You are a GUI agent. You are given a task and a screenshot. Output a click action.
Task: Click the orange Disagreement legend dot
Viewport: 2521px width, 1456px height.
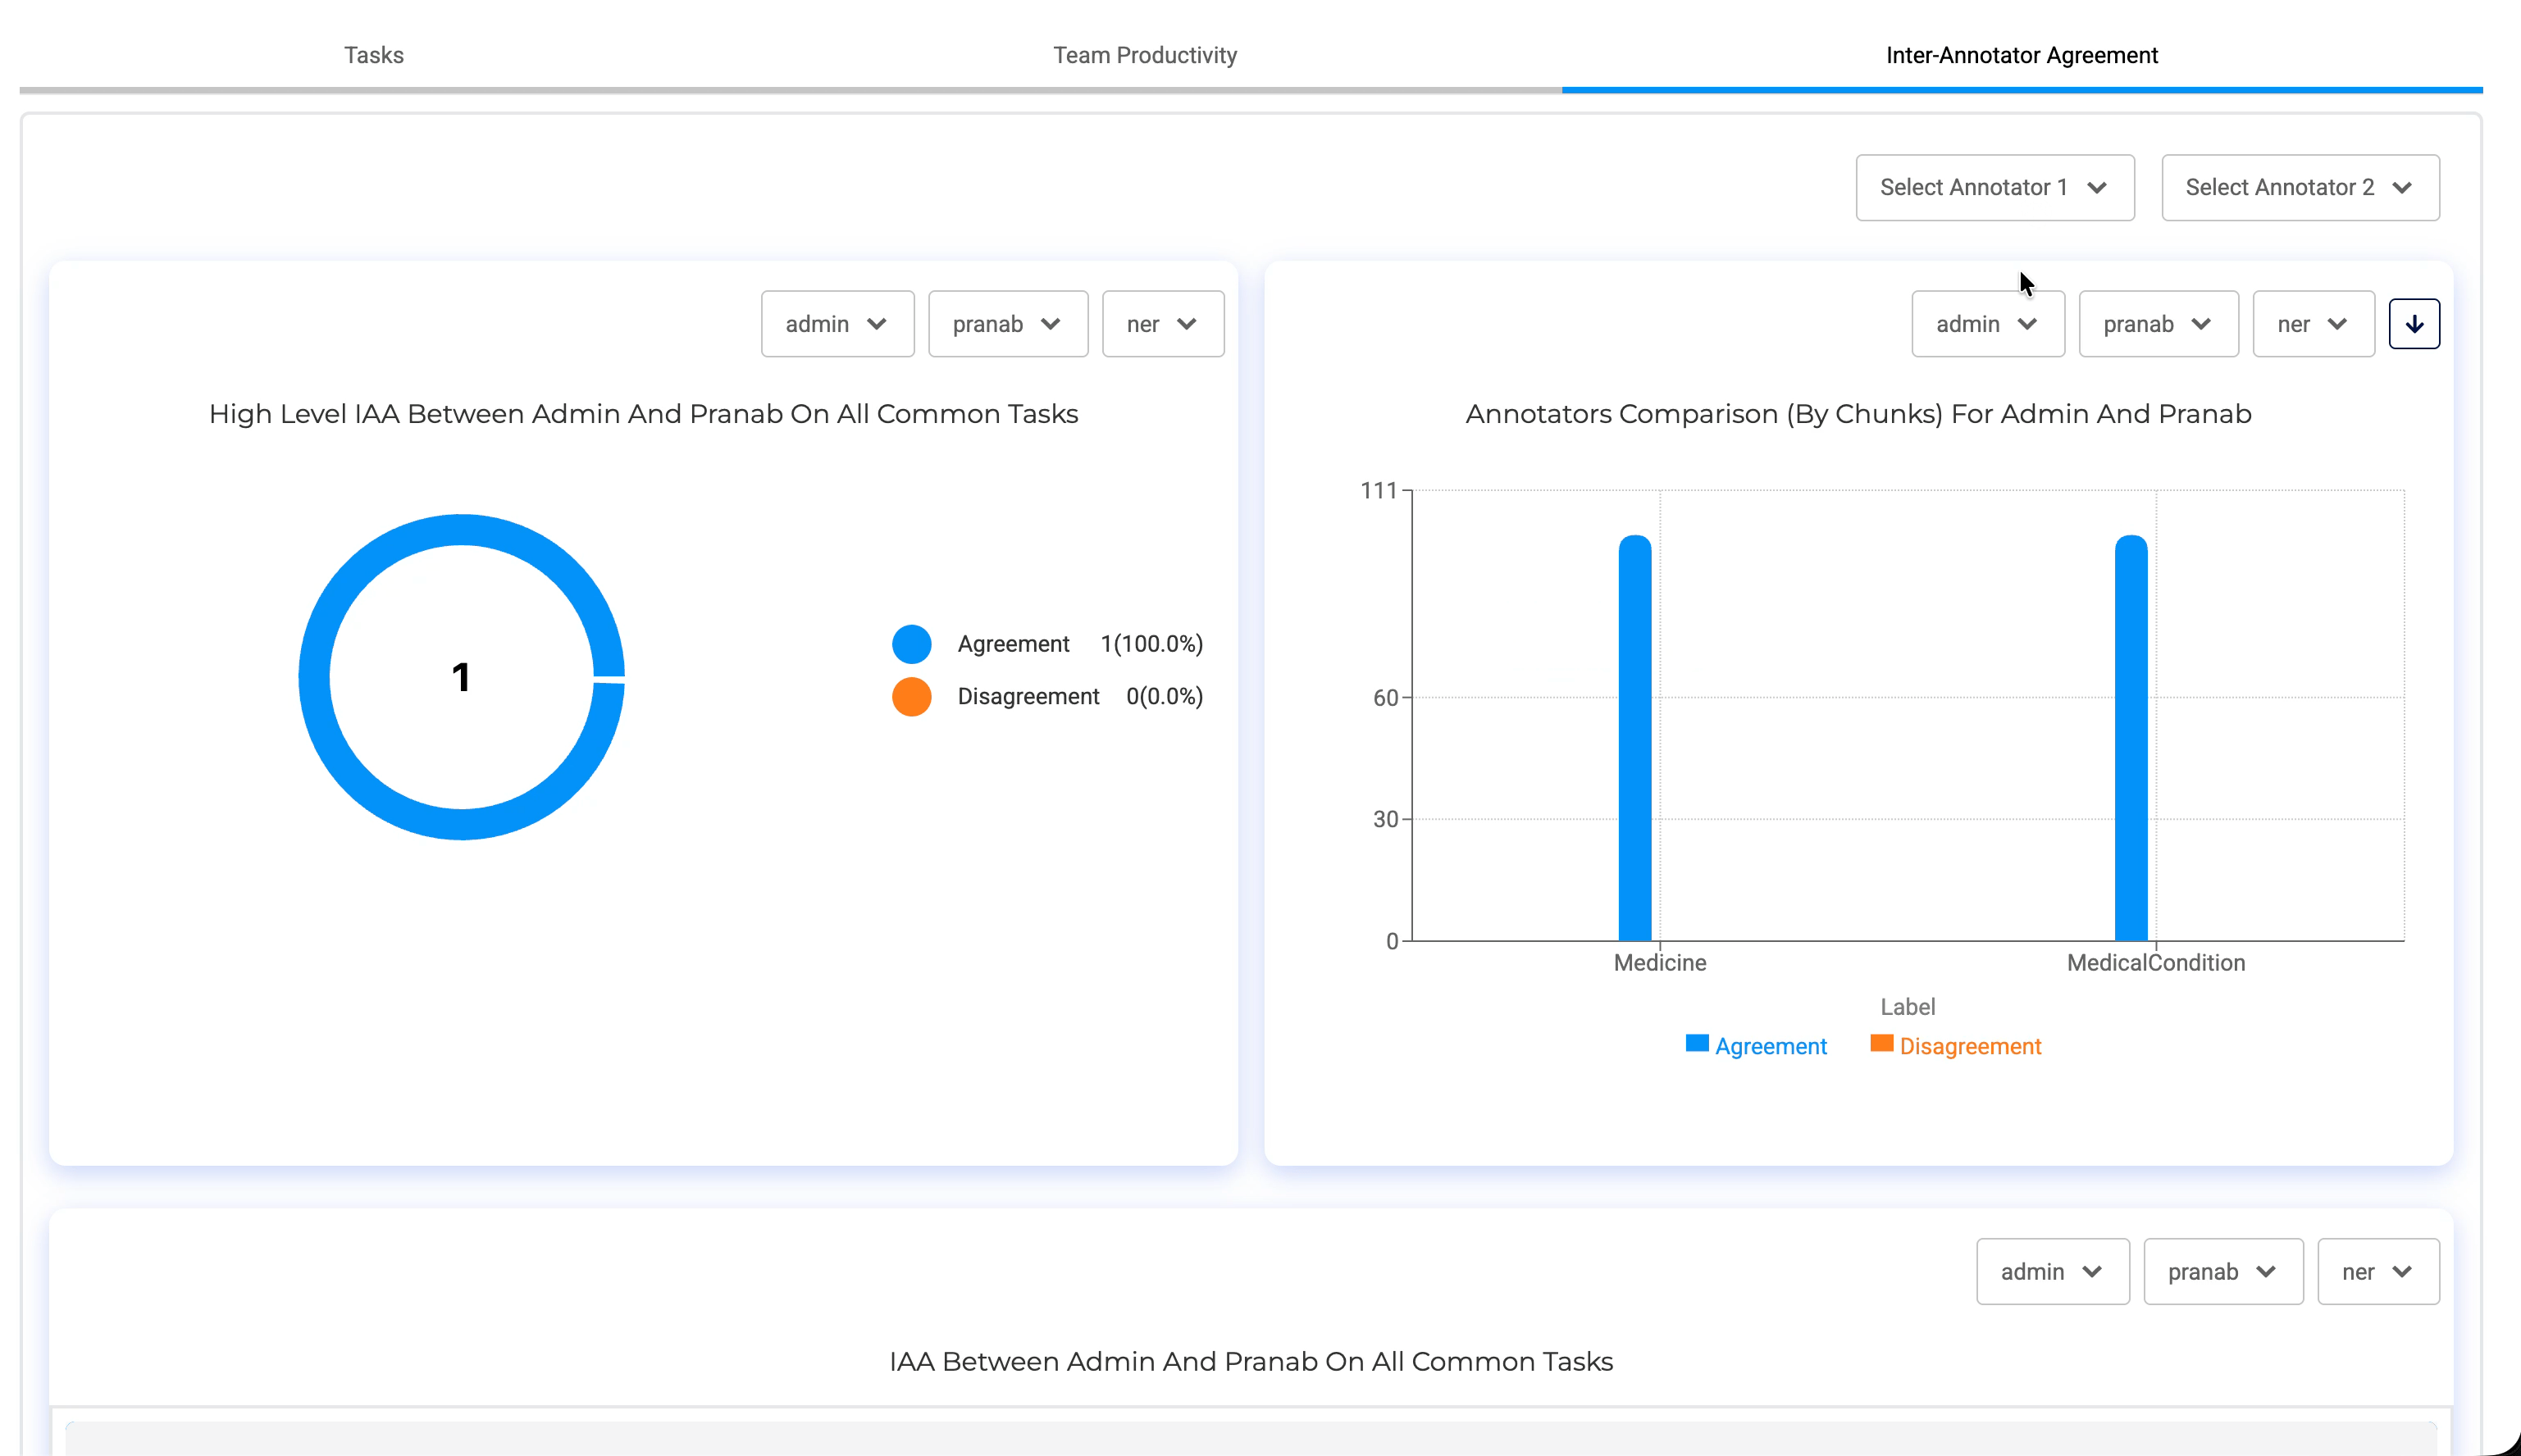(x=911, y=696)
